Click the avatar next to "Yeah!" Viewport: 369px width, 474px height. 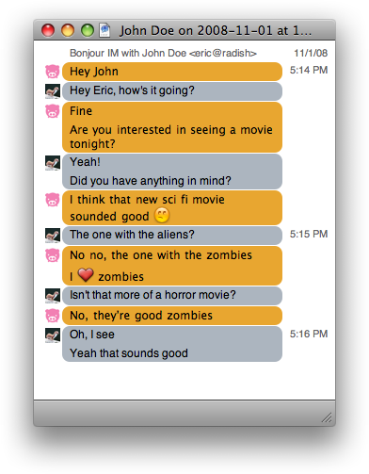53,163
